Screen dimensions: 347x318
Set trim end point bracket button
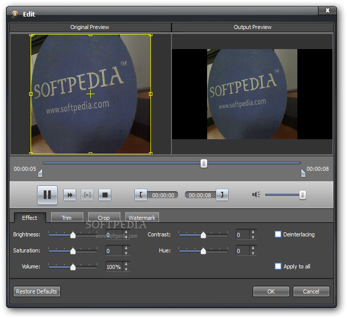(x=222, y=195)
